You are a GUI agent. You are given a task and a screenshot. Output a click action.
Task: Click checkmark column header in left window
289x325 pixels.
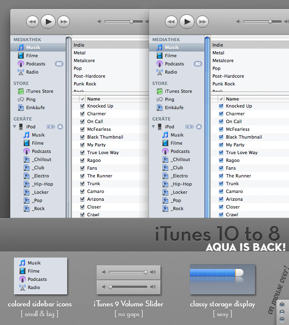point(82,99)
